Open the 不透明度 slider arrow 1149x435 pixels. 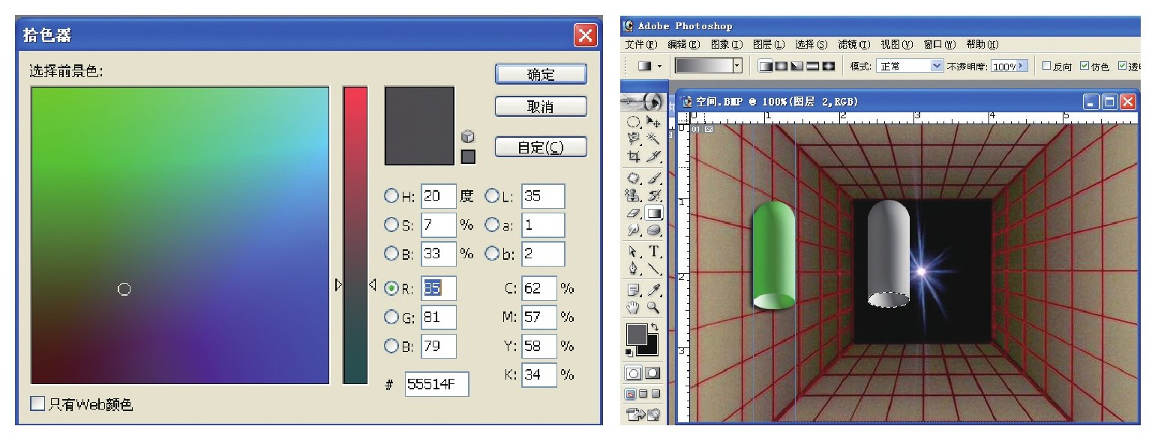(x=1021, y=66)
